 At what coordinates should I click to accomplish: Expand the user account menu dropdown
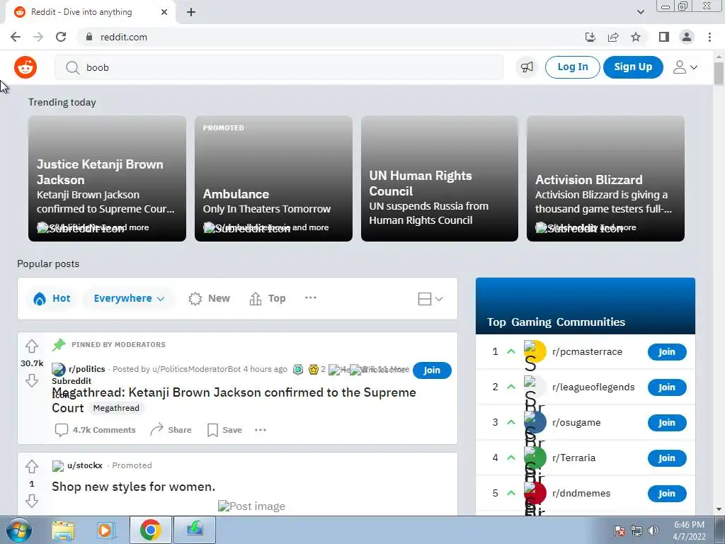(685, 67)
